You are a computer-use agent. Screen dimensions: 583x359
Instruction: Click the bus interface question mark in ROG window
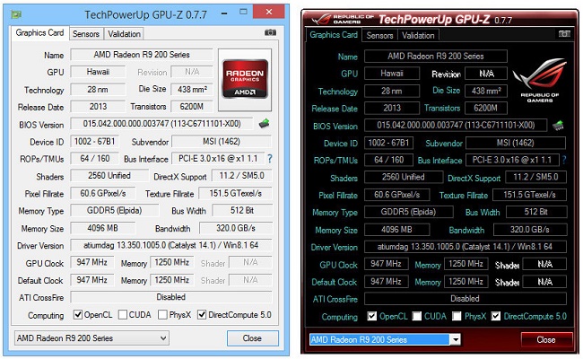(x=564, y=160)
